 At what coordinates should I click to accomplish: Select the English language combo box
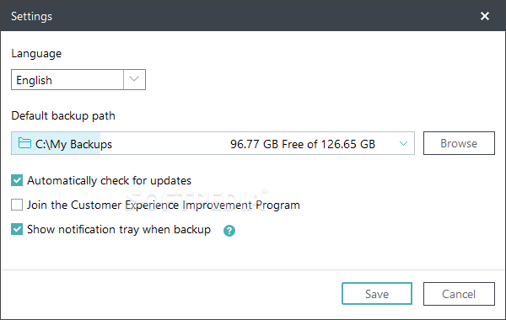pyautogui.click(x=78, y=79)
